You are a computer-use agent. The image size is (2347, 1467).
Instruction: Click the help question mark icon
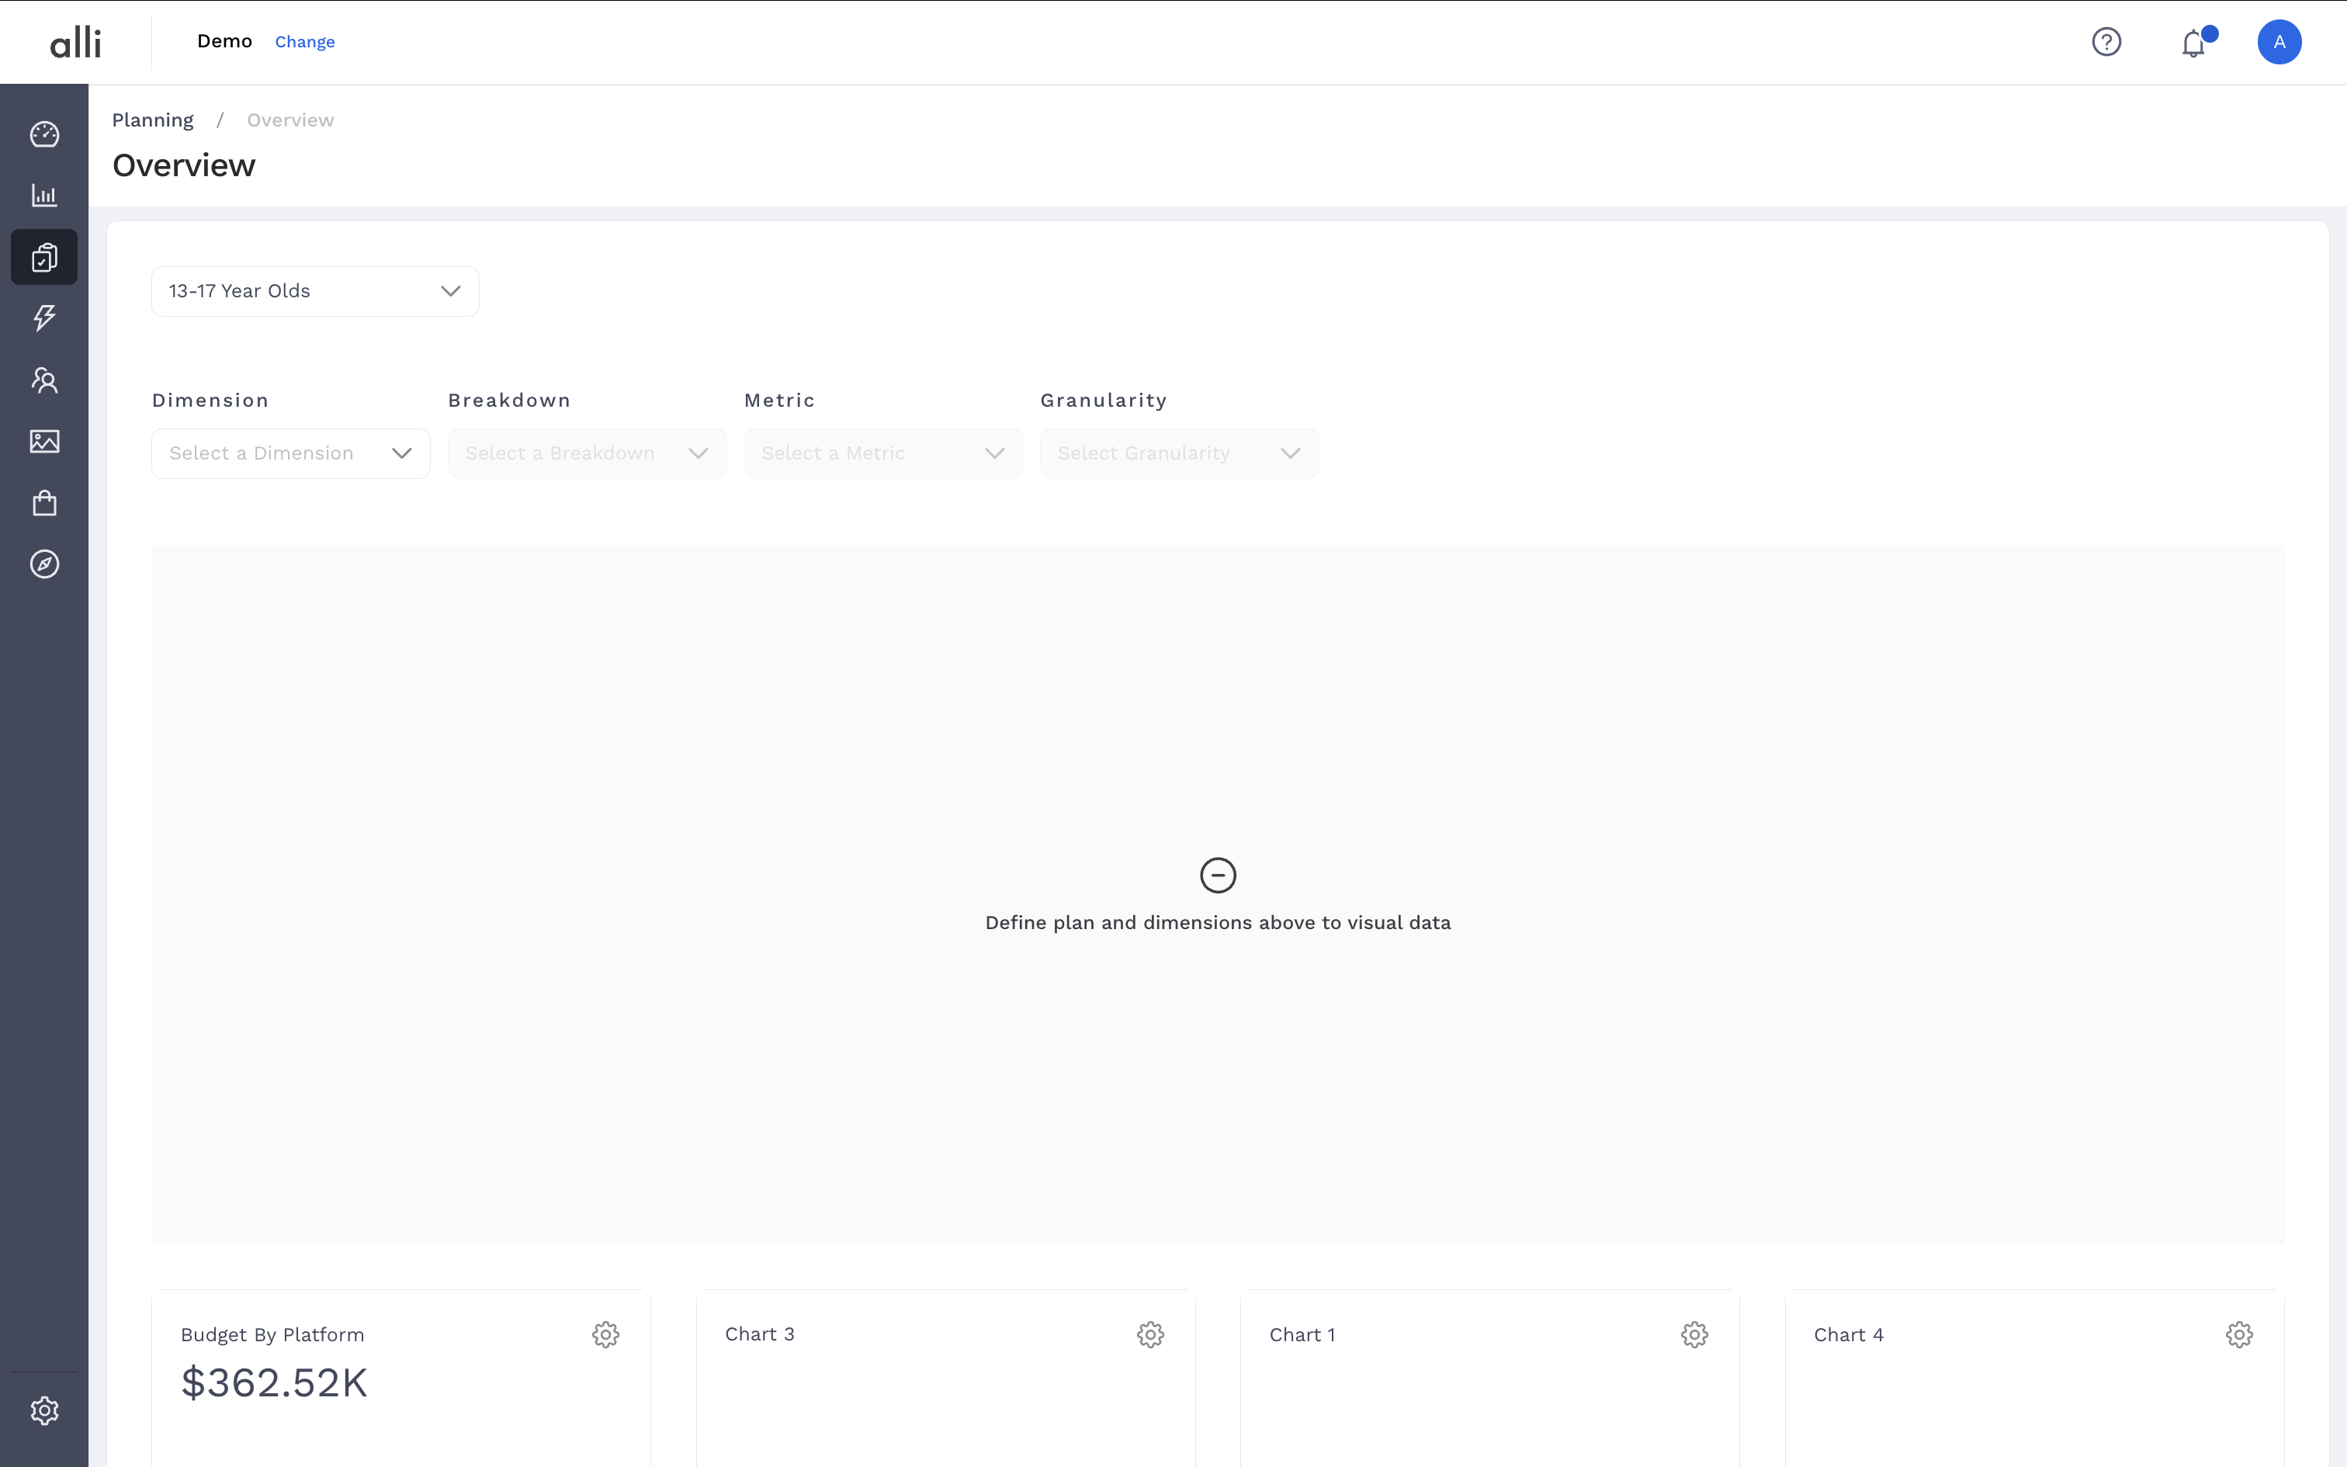tap(2106, 42)
